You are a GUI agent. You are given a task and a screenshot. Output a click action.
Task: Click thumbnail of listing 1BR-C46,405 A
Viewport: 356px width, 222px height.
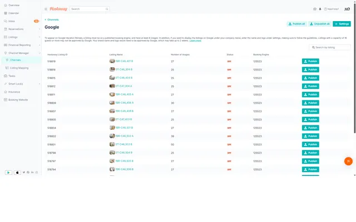[x=112, y=94]
